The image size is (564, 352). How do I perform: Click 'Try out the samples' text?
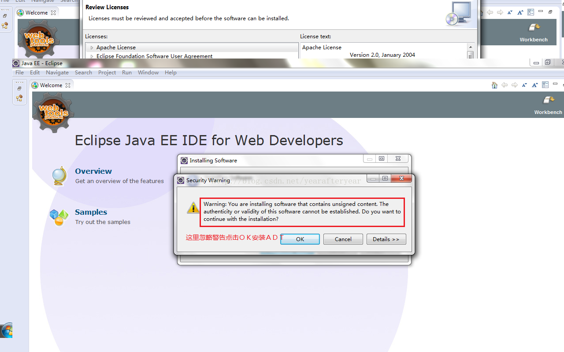103,222
